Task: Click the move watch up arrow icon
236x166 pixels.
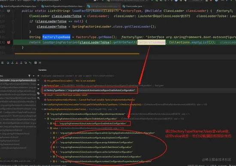Action: click(x=38, y=85)
